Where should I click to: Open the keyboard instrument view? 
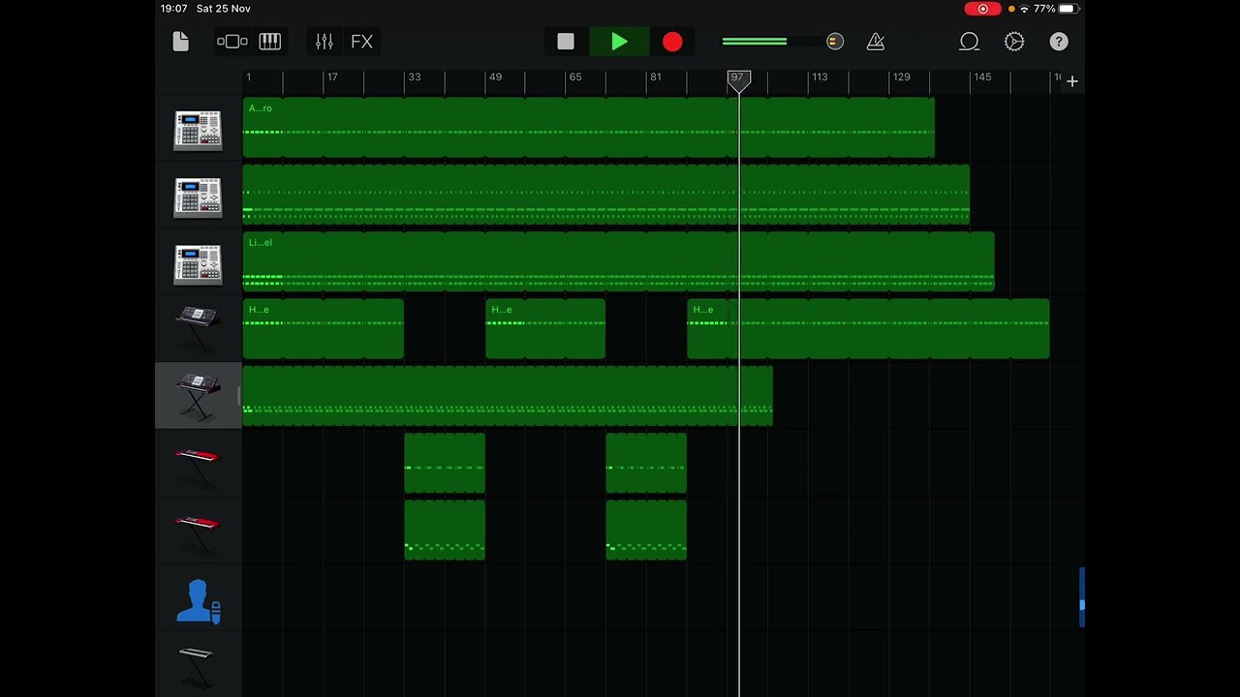(270, 42)
